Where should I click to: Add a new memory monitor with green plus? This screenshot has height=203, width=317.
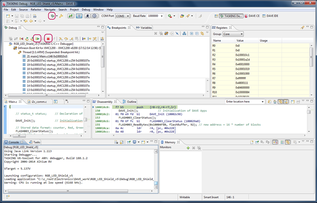point(188,148)
